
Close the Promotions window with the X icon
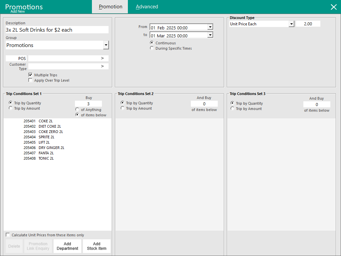pos(333,7)
